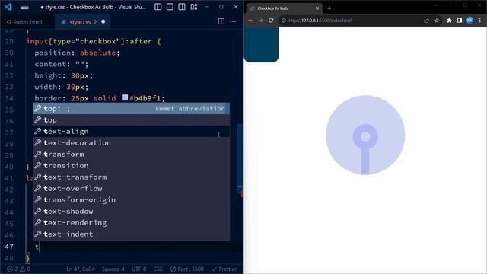
Task: Reload the browser page
Action: (x=271, y=21)
